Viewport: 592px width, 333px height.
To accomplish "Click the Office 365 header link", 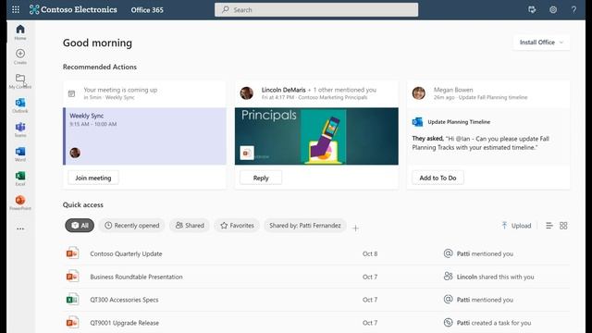I will pos(147,10).
